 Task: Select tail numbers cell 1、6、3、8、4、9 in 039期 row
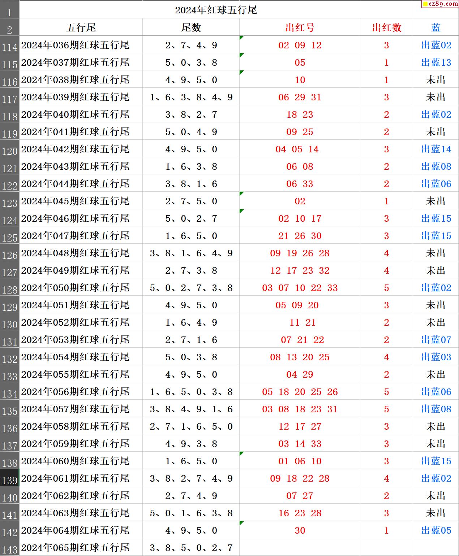pos(191,97)
